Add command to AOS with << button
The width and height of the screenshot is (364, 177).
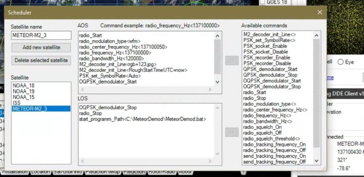tap(232, 61)
